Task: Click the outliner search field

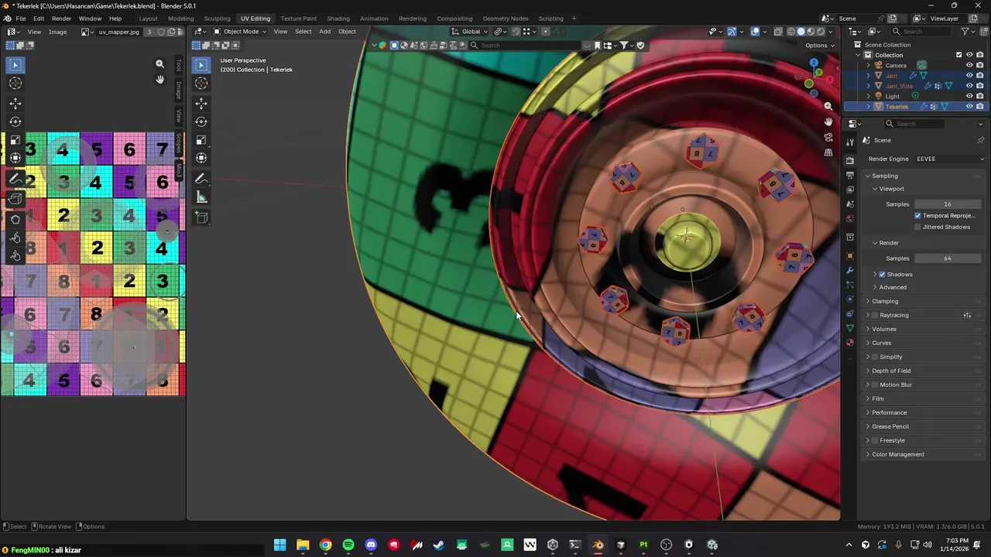Action: 921,32
